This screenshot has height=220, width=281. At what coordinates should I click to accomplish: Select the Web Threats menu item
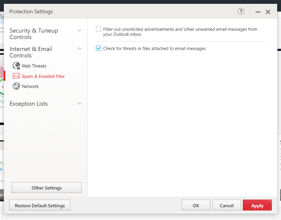[34, 66]
